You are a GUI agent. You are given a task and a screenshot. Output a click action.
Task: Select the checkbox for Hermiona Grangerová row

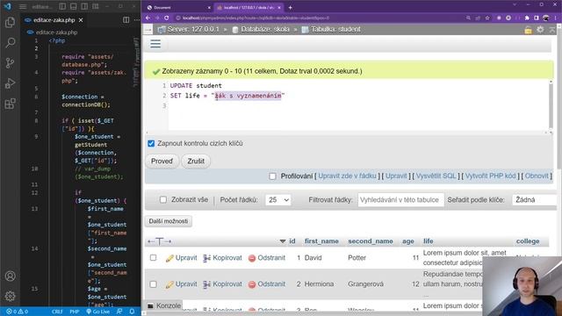point(153,284)
